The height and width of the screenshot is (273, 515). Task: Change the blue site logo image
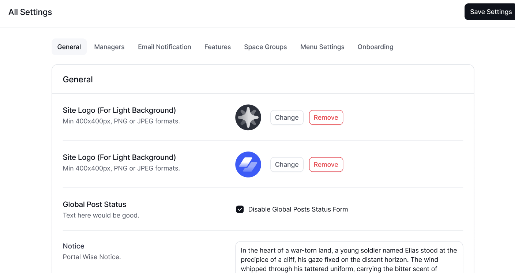pyautogui.click(x=286, y=164)
